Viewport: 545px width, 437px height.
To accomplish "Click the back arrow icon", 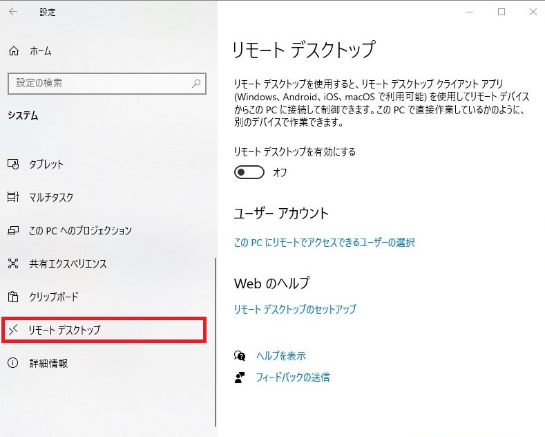I will (13, 12).
